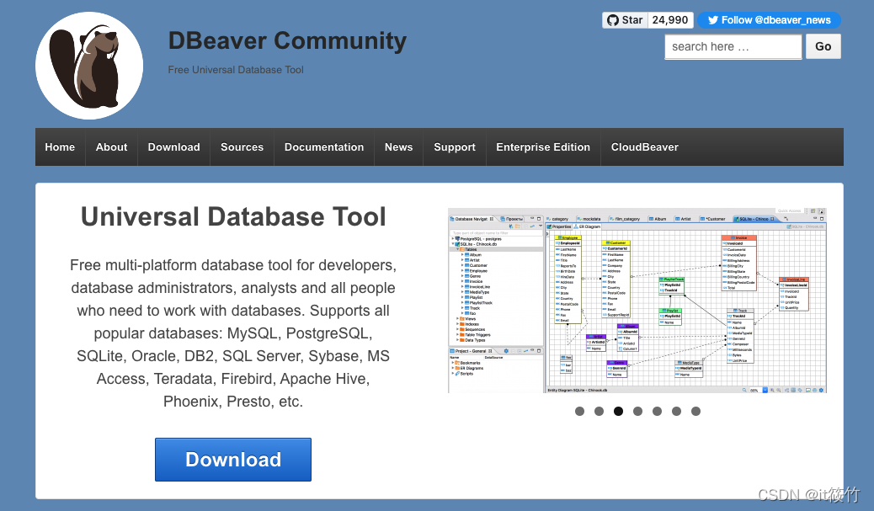Select the first carousel dot

[x=579, y=412]
